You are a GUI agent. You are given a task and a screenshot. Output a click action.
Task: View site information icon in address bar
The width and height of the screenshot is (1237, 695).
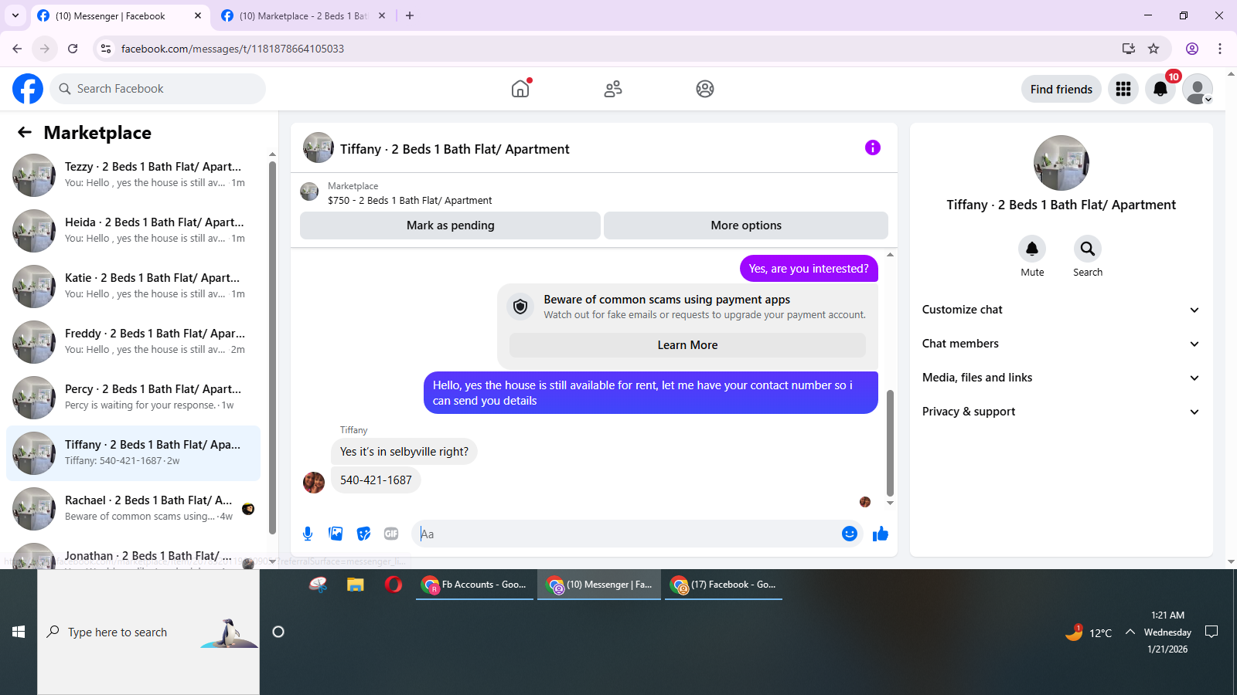[x=106, y=49]
